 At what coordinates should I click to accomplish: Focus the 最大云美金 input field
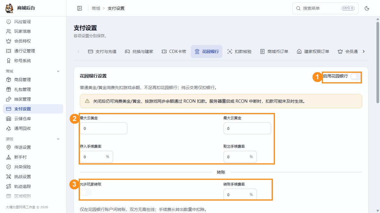point(104,128)
